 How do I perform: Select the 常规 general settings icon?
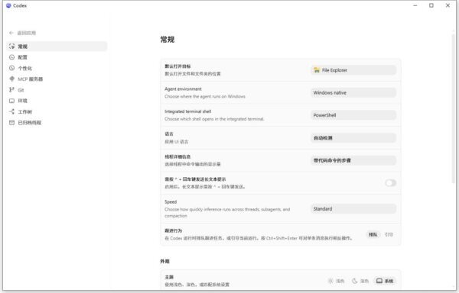click(x=11, y=46)
